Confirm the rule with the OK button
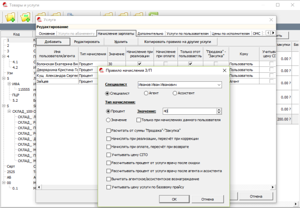The height and width of the screenshot is (208, 300). click(174, 199)
